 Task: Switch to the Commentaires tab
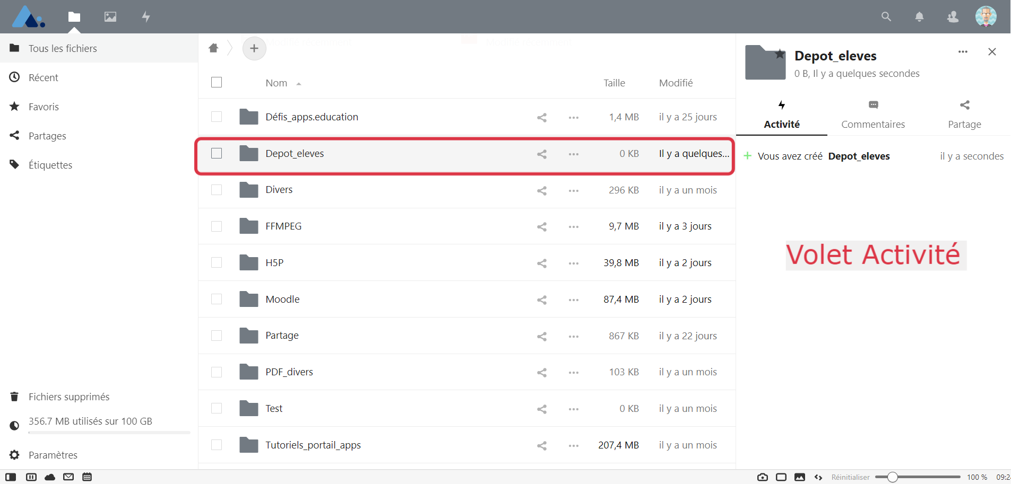(873, 115)
